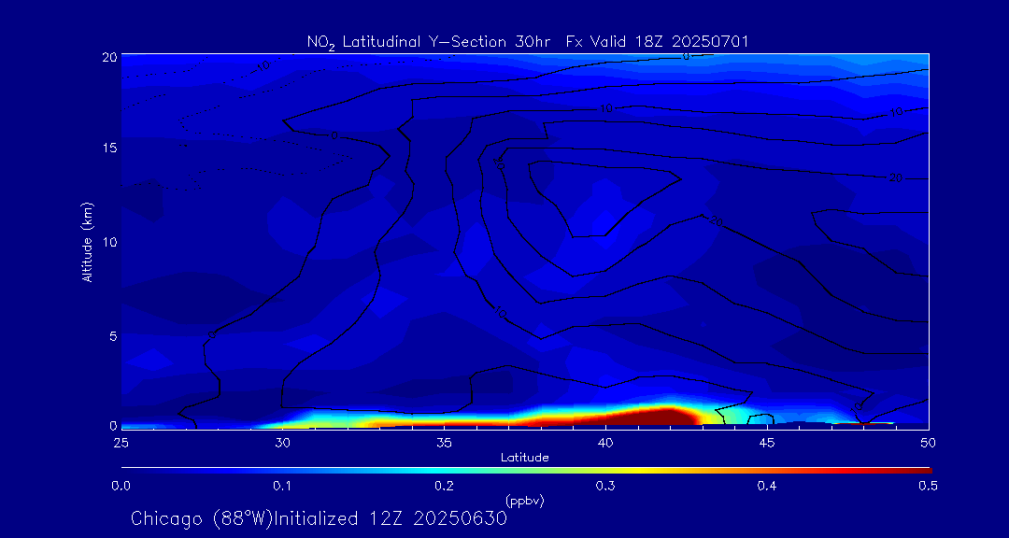Click latitude tick label 25
The width and height of the screenshot is (1009, 538).
coord(121,443)
